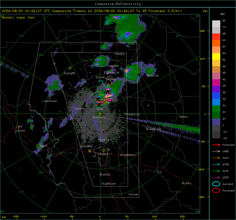Click the 'Forecast 0.5(hr)' header text

165,11
